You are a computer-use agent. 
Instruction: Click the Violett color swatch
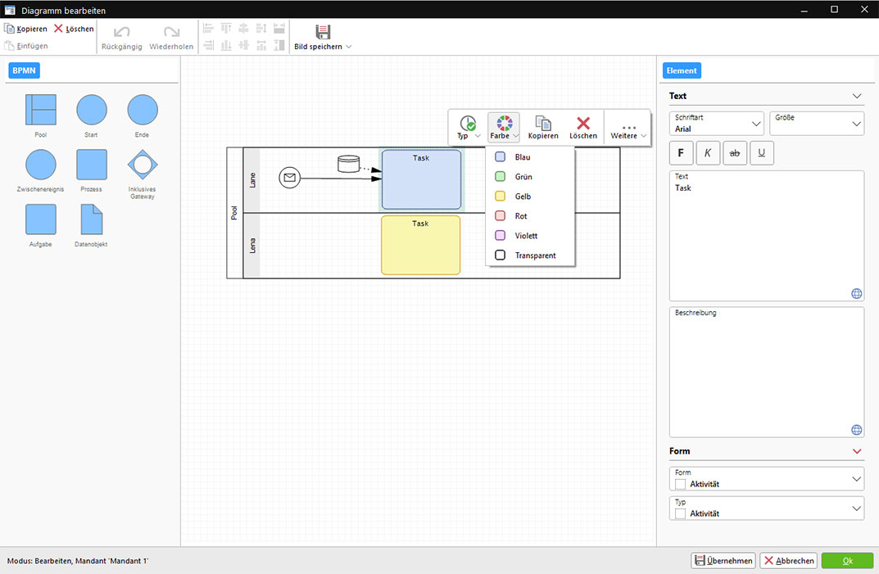(501, 236)
